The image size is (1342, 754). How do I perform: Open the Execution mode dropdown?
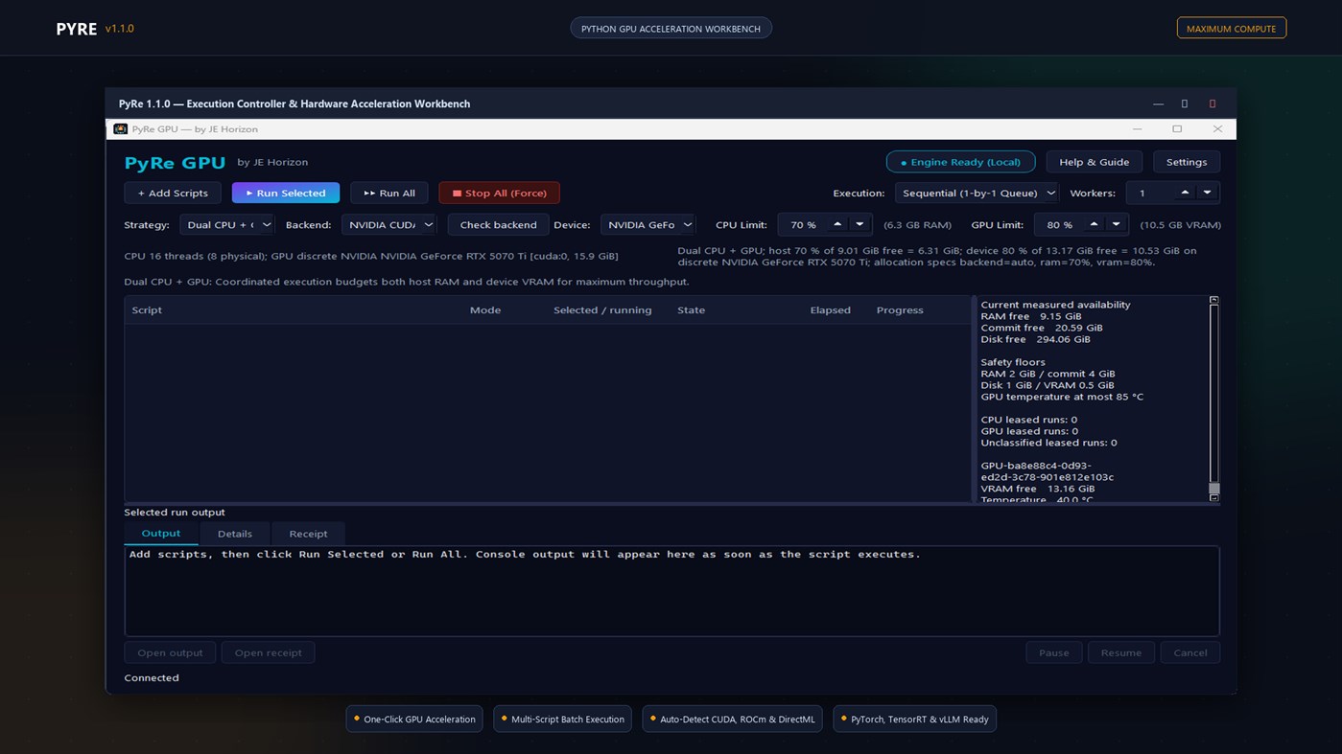tap(977, 193)
